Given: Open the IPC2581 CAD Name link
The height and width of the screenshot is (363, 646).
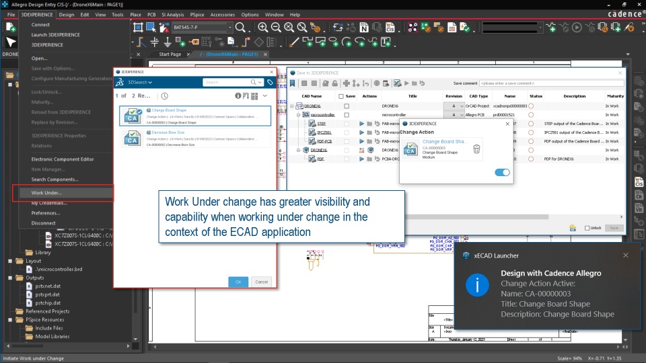Looking at the screenshot, I should coord(324,132).
